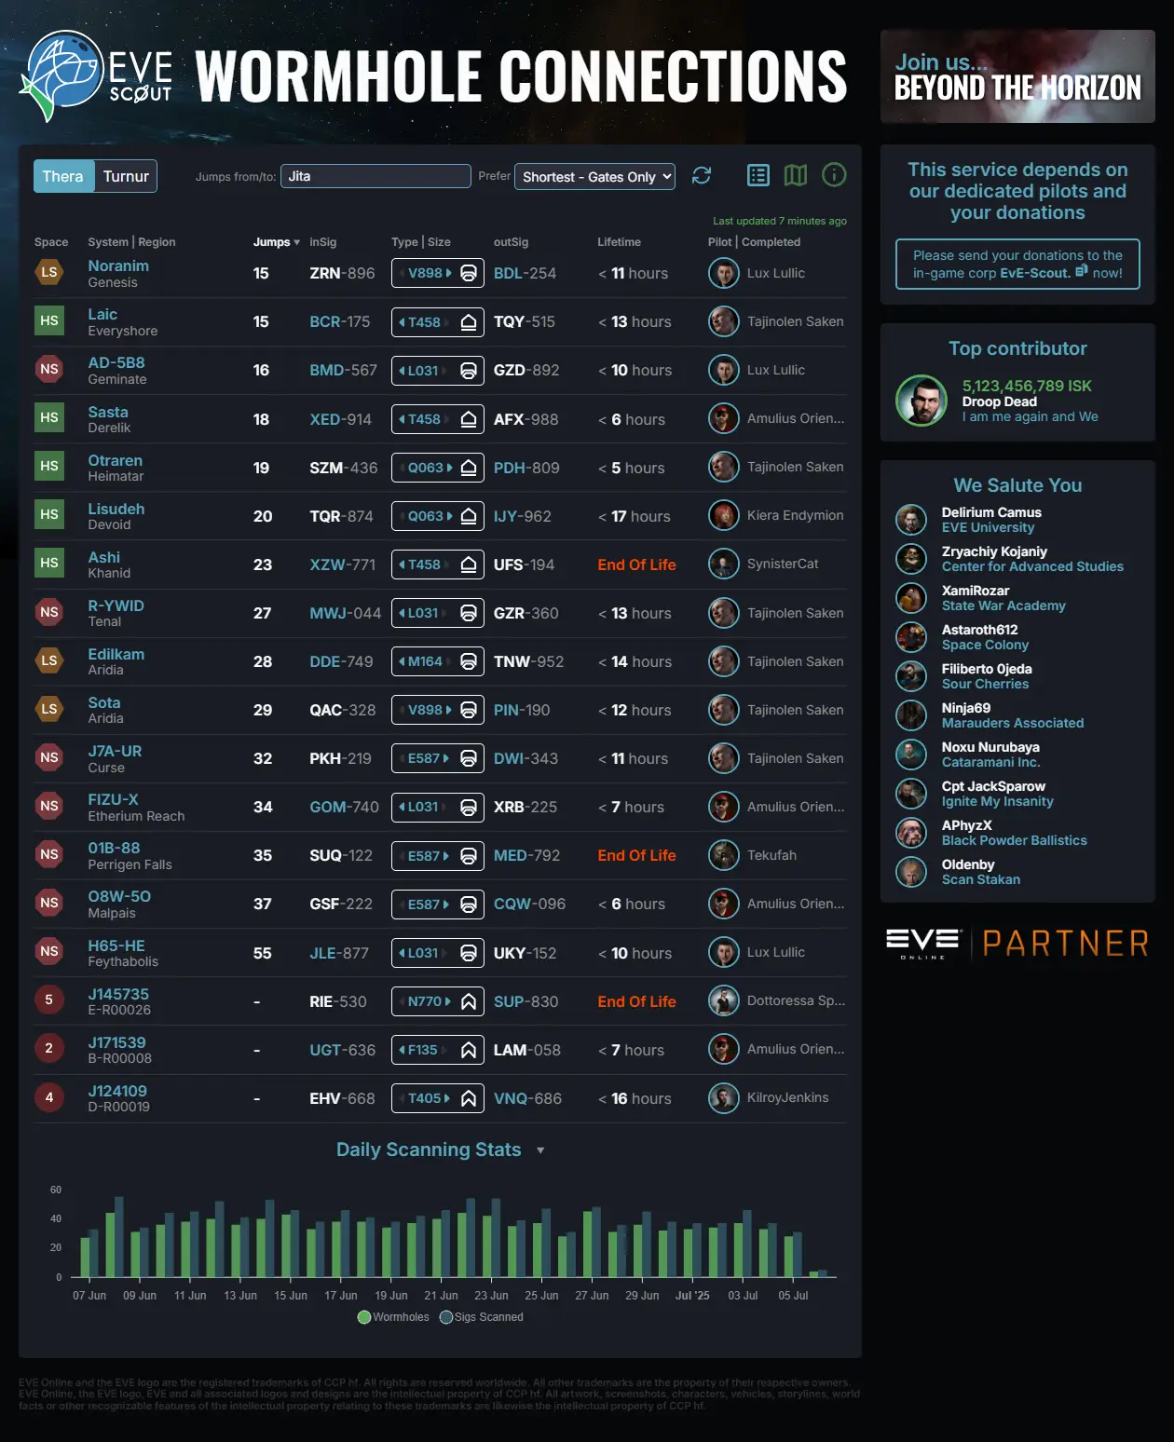Click the inSig value ZRN-896
1174x1442 pixels.
pyautogui.click(x=342, y=273)
